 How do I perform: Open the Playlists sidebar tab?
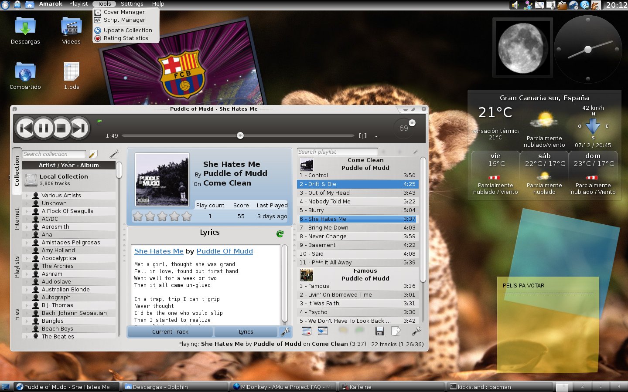(x=17, y=267)
